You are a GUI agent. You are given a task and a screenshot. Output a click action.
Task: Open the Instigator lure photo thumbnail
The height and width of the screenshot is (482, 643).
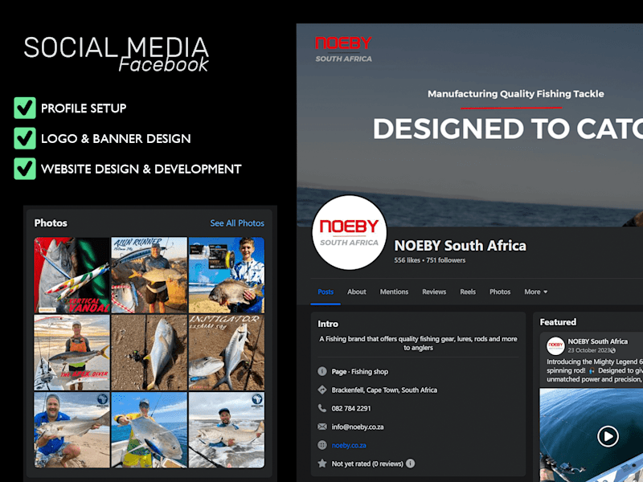click(x=227, y=353)
